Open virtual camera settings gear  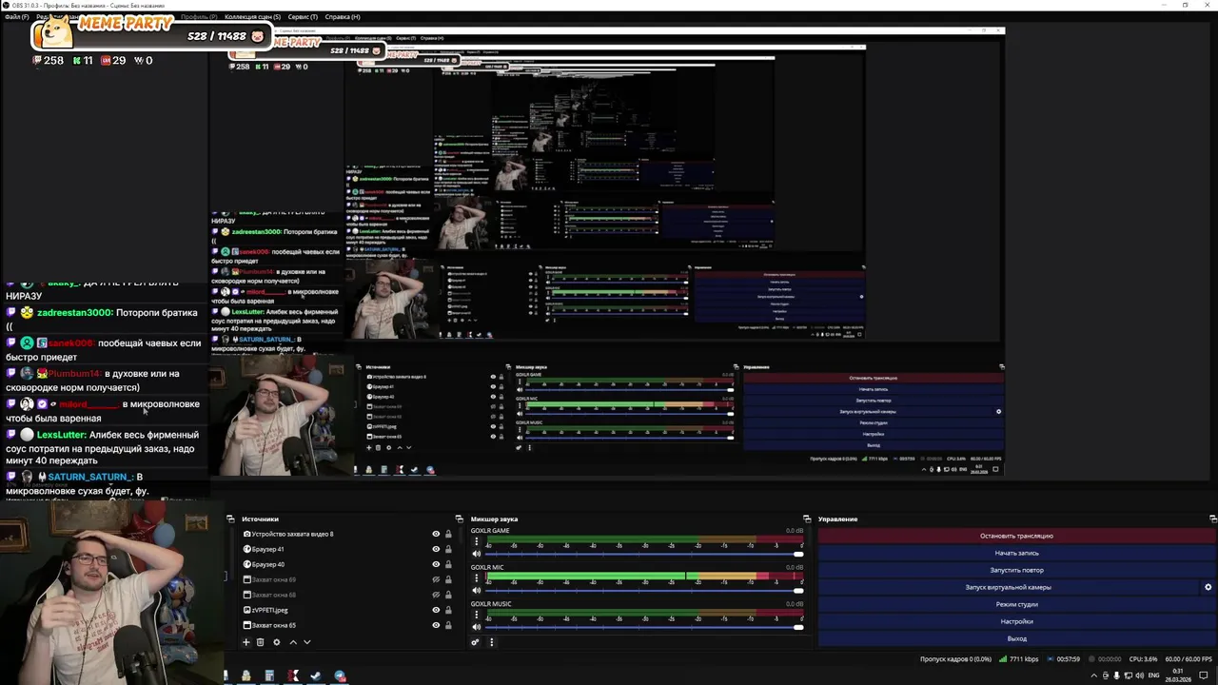[x=1208, y=587]
